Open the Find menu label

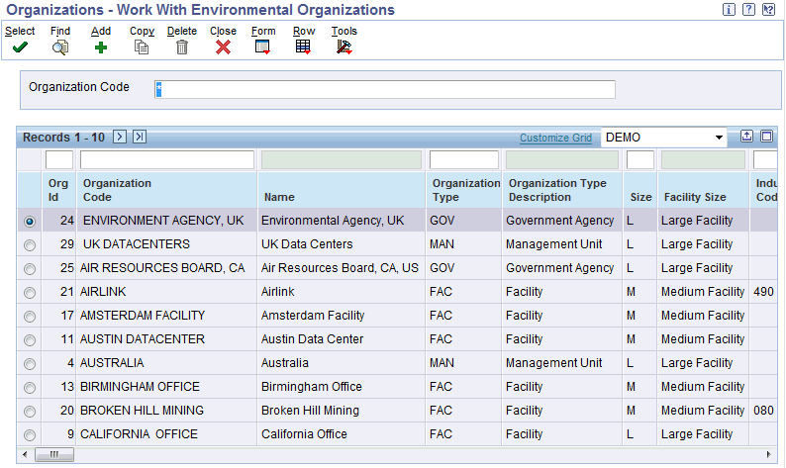coord(60,31)
